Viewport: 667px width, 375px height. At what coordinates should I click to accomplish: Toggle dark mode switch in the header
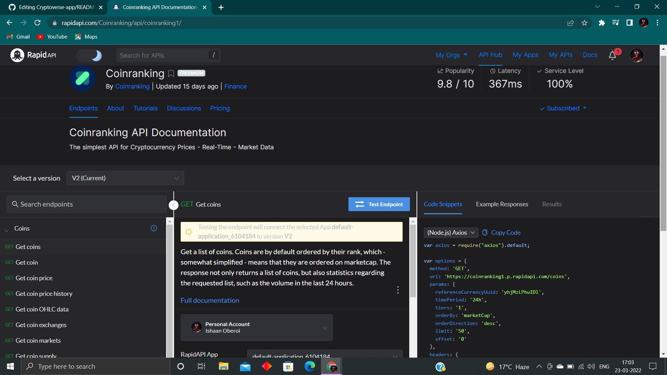point(90,55)
